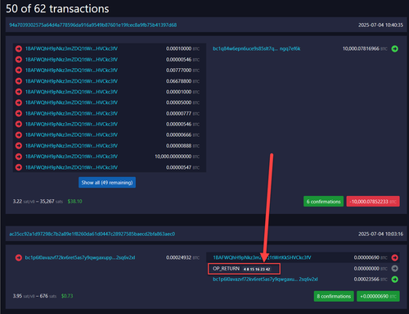
Task: Click input amount 0.00000547 BTC
Action: coord(182,167)
